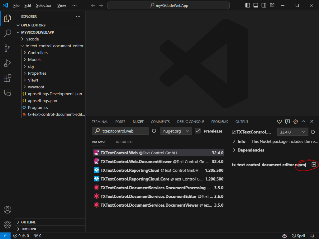
Task: Open NuGet panel settings gear
Action: pyautogui.click(x=296, y=122)
